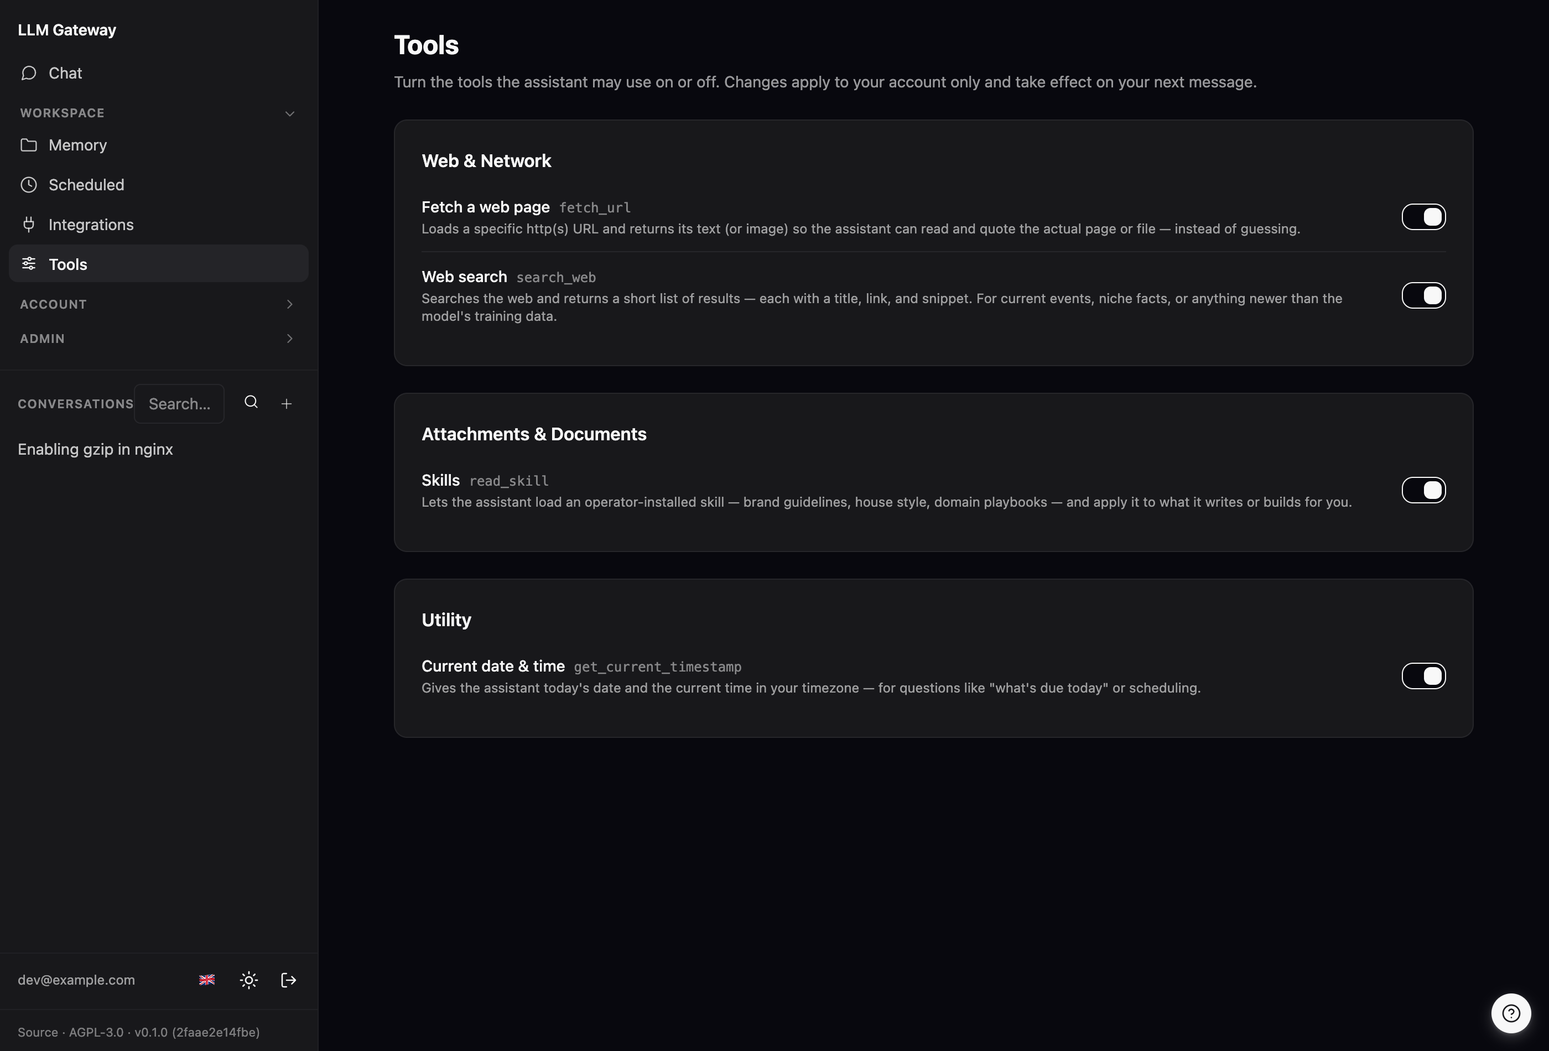Click the AGPL-3.0 license text

point(96,1032)
